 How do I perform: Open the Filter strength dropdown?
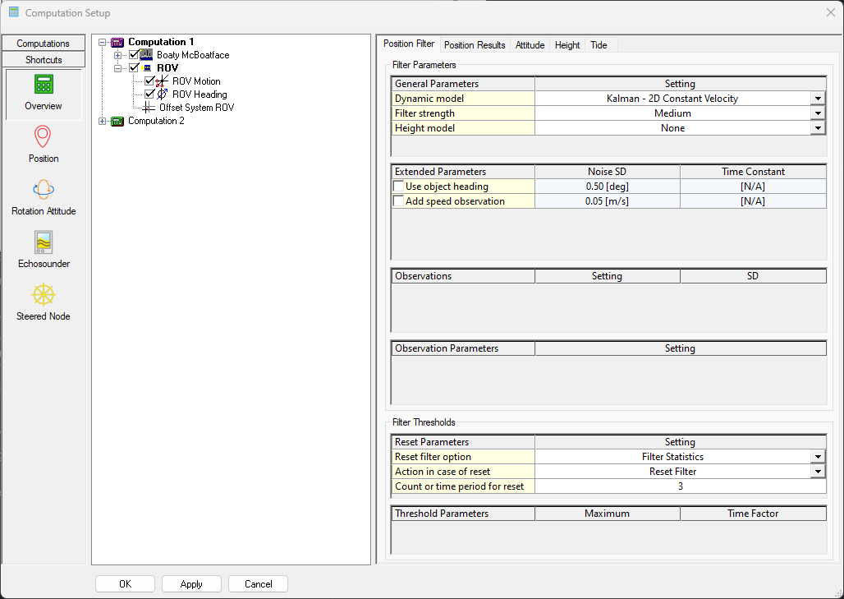tap(818, 113)
